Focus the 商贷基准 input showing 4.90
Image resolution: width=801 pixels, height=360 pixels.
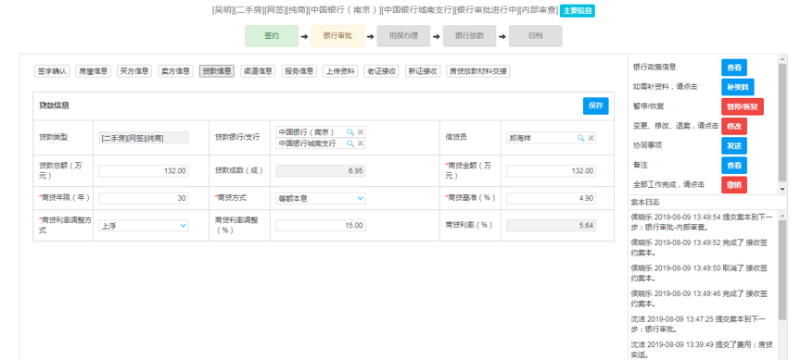click(x=552, y=198)
